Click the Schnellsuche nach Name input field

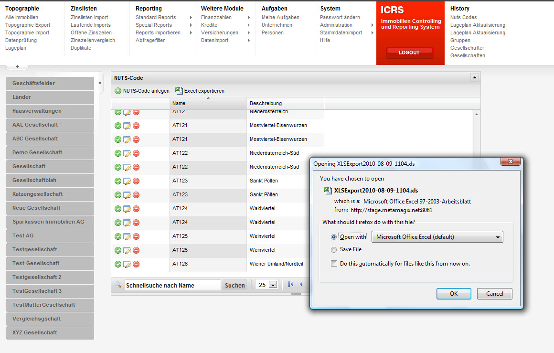(x=172, y=285)
